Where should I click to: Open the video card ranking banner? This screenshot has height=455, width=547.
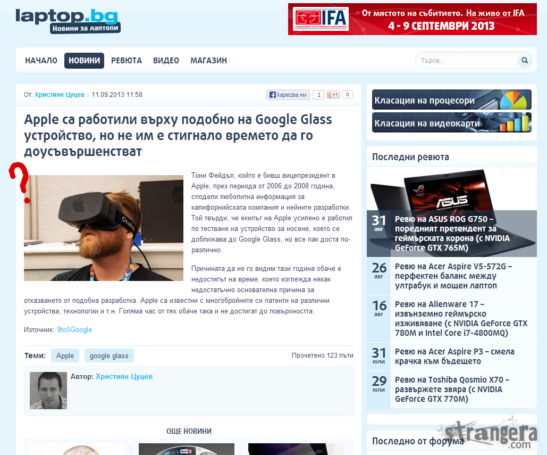451,123
